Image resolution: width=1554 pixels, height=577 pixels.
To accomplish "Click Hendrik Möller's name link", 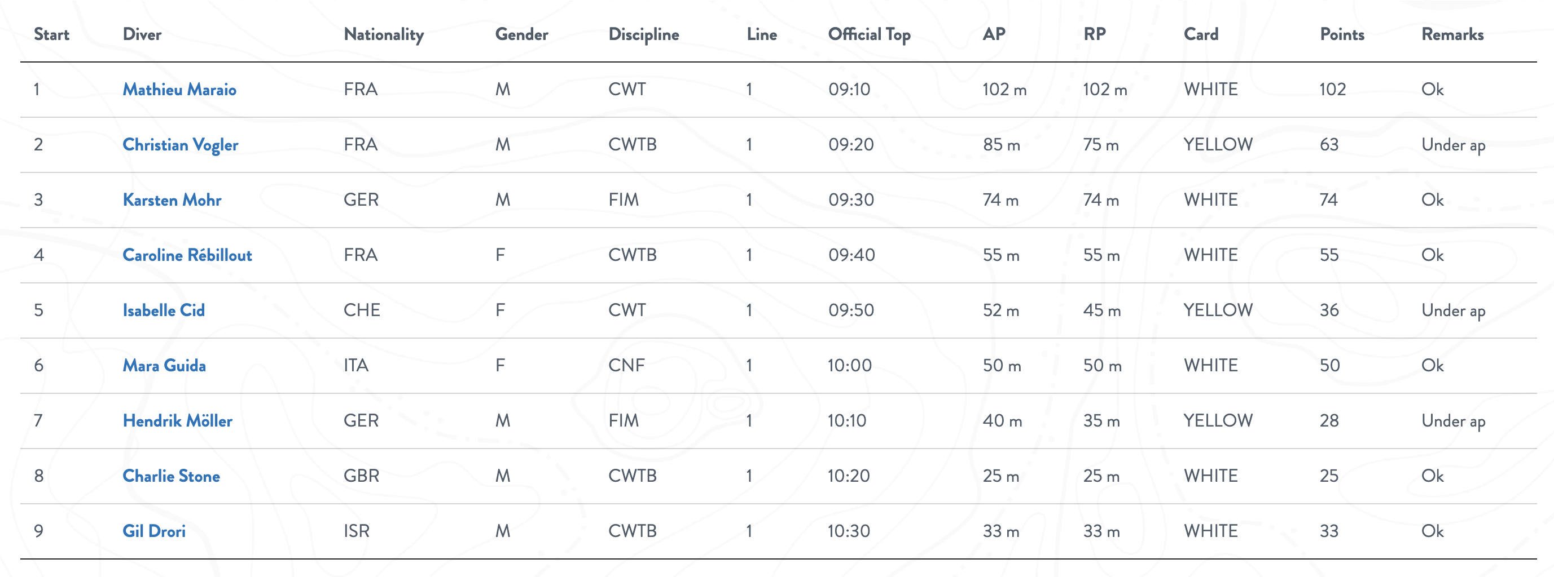I will coord(177,420).
